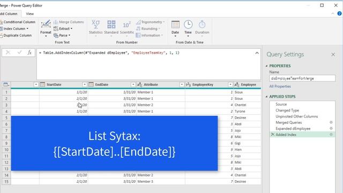Click the EndDate date type icon
Viewport: 343px width, 193px height.
tap(91, 85)
